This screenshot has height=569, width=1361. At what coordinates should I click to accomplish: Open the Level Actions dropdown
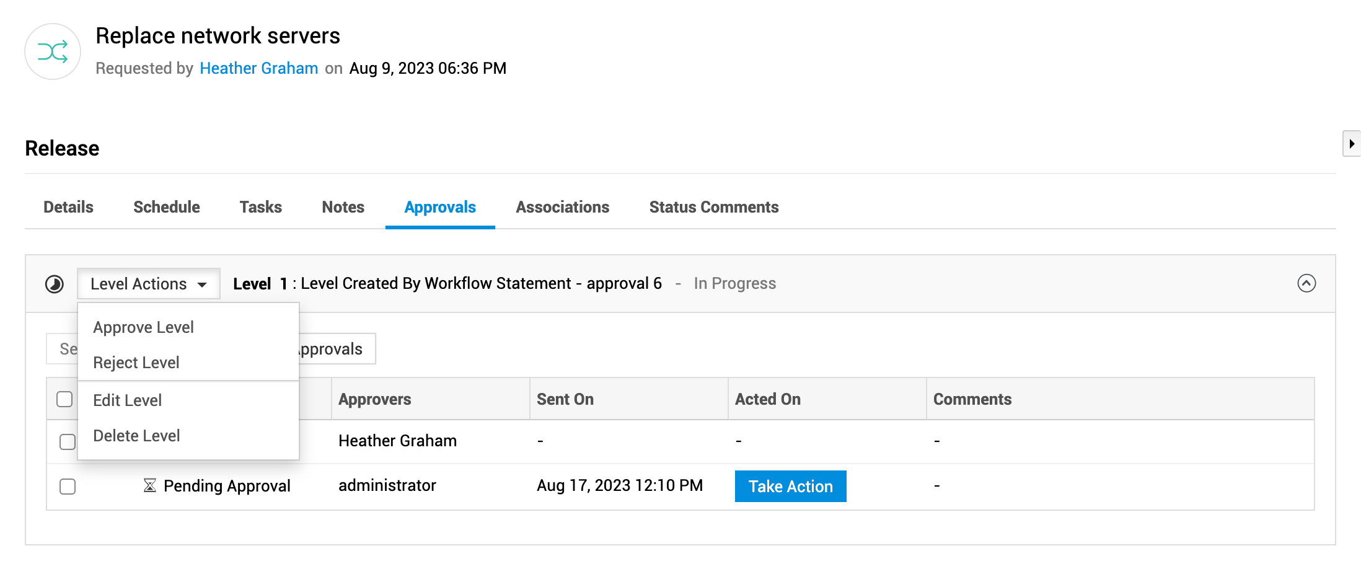[x=149, y=284]
